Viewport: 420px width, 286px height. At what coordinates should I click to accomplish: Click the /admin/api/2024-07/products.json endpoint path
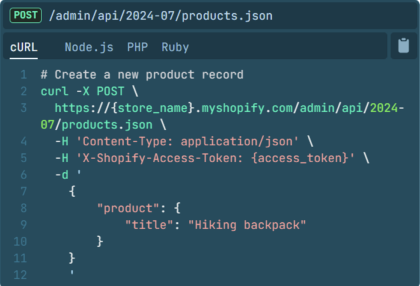tap(160, 16)
